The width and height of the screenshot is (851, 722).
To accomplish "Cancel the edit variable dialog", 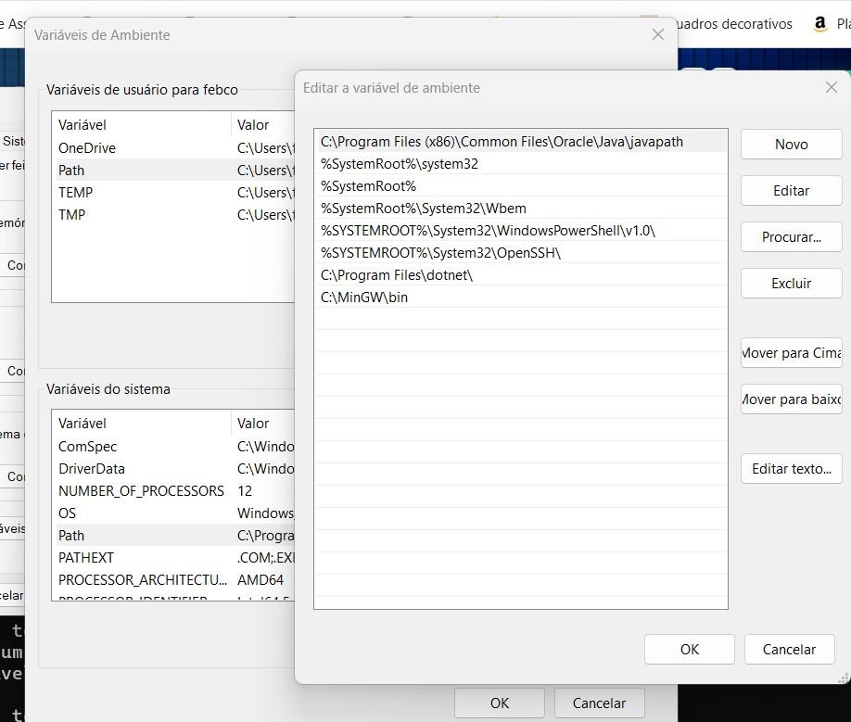I will click(x=789, y=650).
